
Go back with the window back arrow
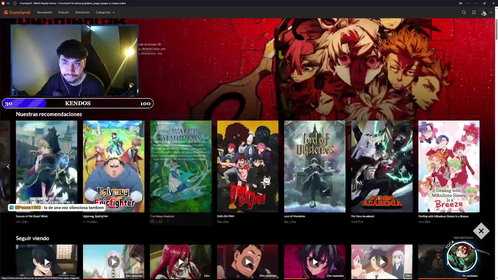point(9,3)
